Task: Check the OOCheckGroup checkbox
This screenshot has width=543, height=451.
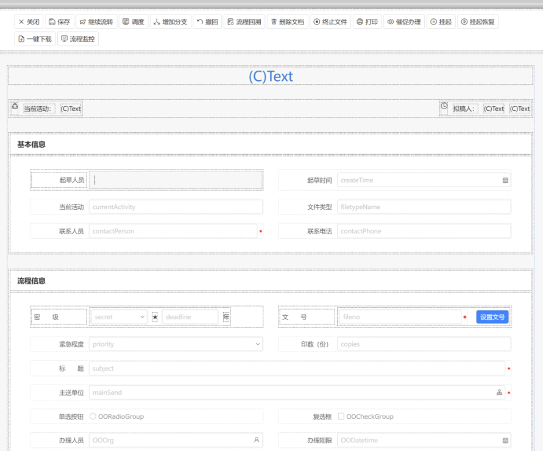Action: pyautogui.click(x=341, y=417)
